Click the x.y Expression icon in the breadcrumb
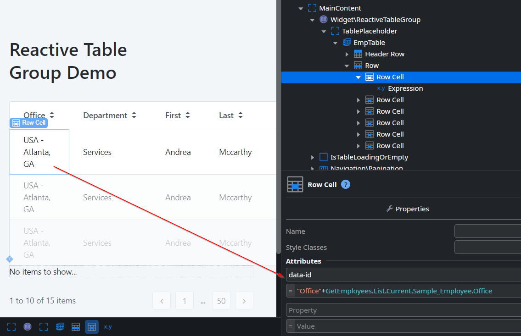The width and height of the screenshot is (521, 336). point(107,326)
